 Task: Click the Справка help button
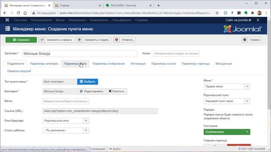tap(252, 40)
